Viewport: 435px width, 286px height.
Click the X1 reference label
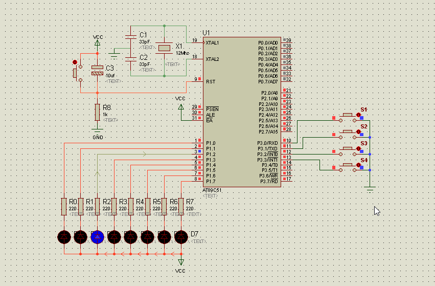click(179, 46)
